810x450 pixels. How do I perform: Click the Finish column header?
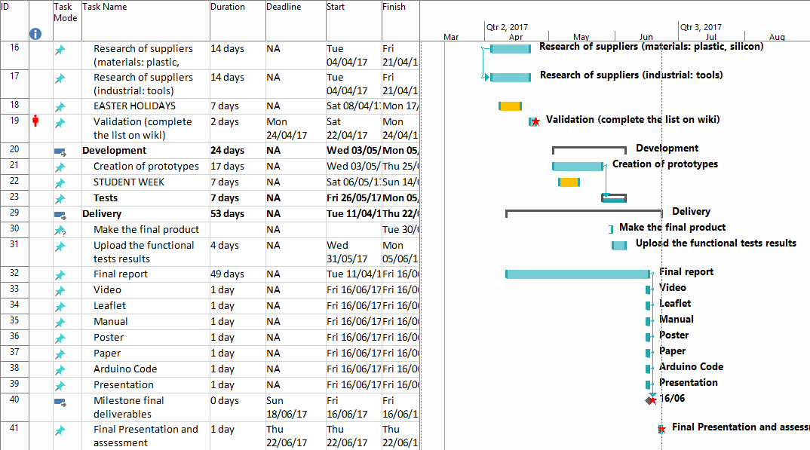click(394, 7)
